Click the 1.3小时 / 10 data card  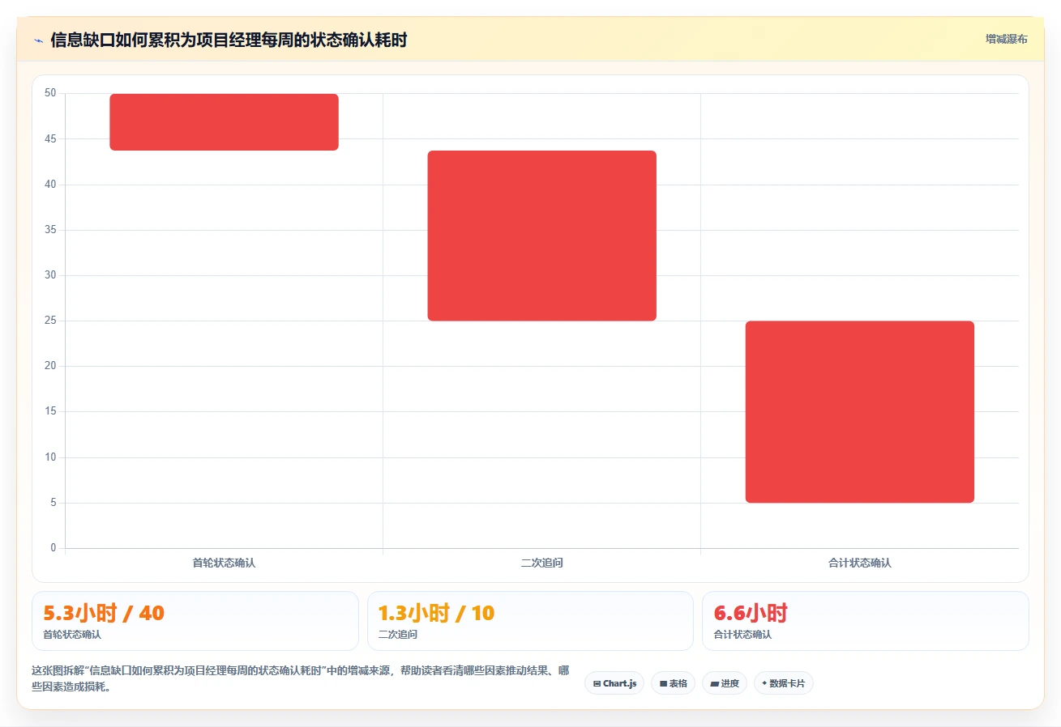(530, 621)
